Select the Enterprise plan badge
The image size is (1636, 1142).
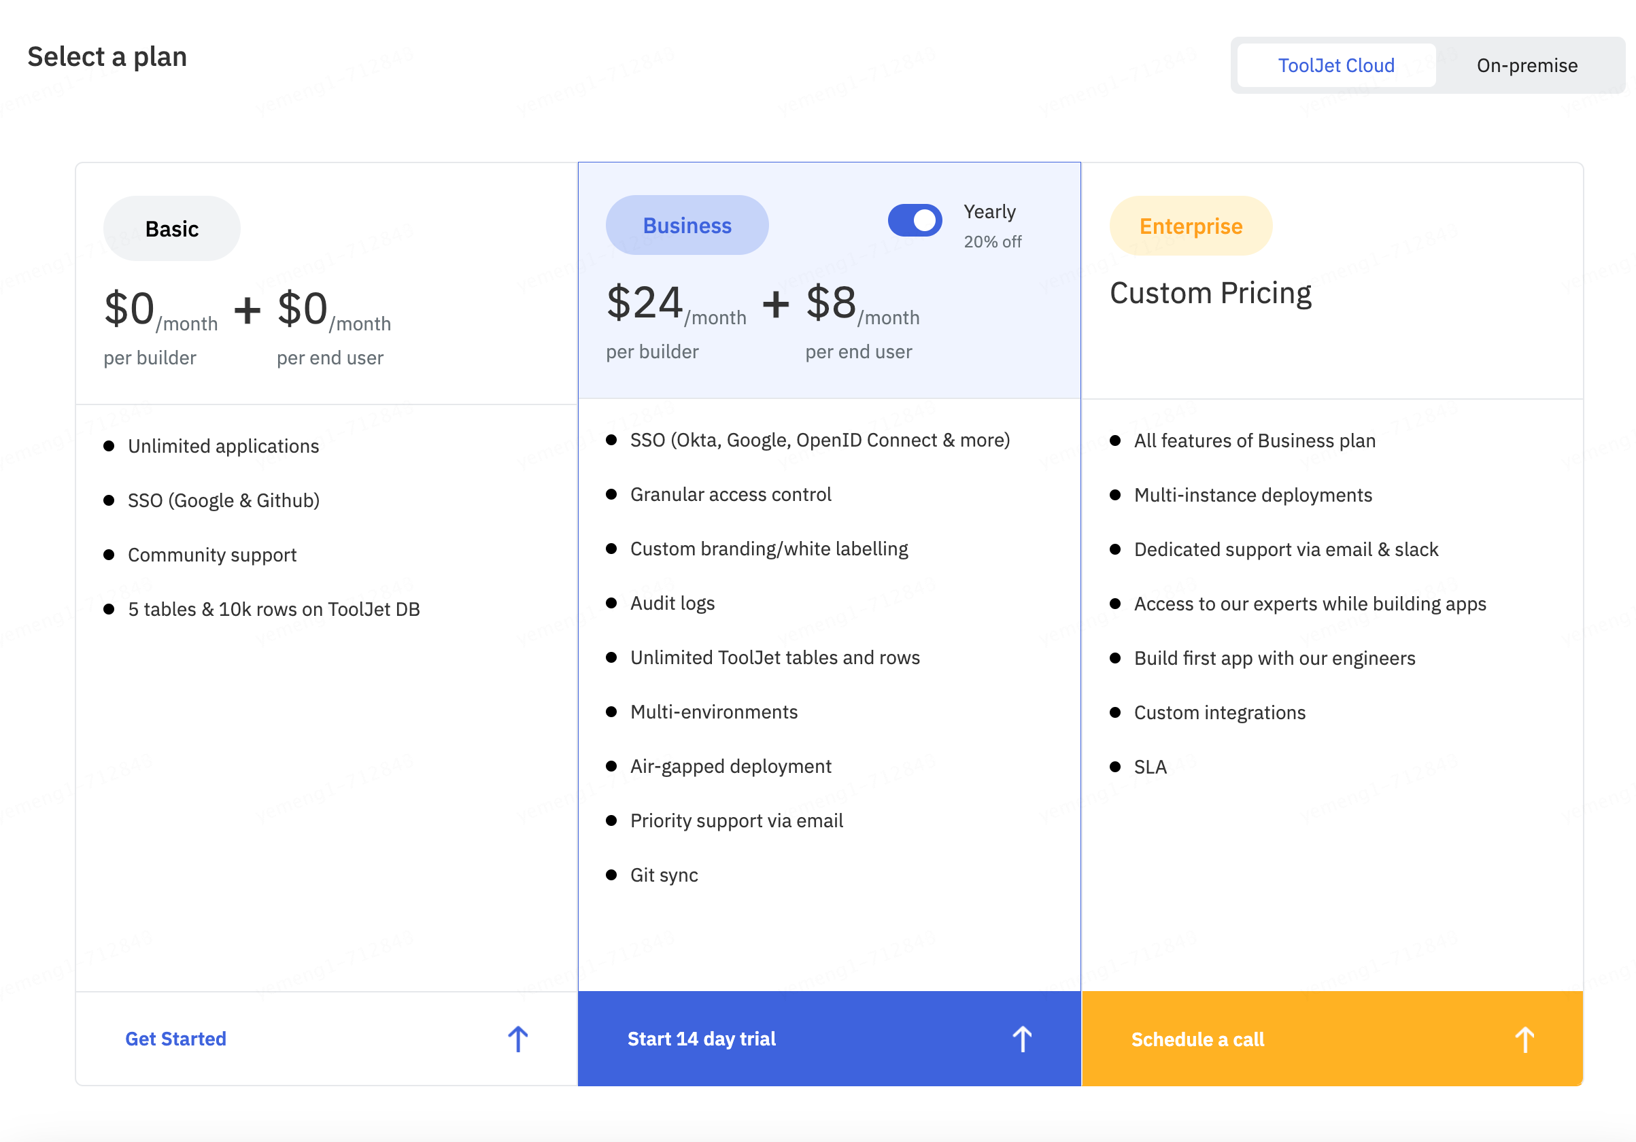(1190, 226)
